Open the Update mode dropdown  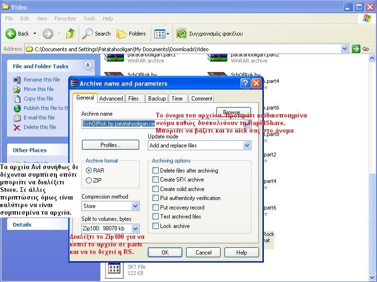point(247,146)
